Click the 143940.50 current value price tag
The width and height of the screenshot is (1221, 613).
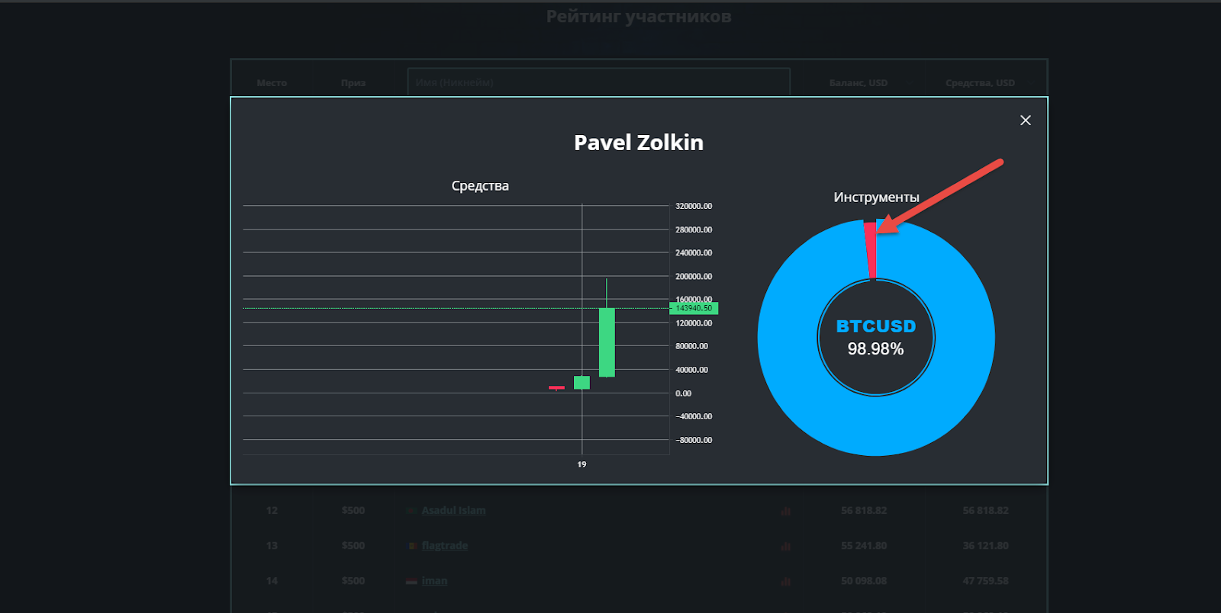pos(694,308)
